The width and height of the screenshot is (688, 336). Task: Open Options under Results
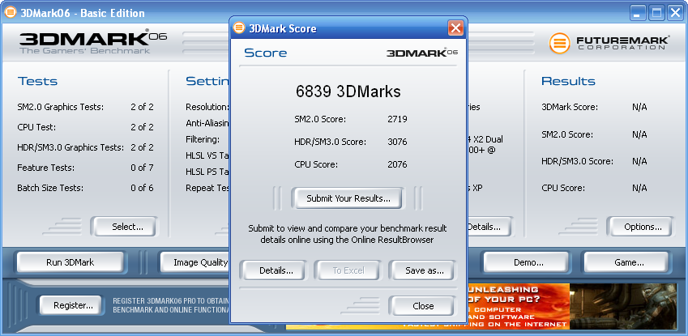coord(643,227)
